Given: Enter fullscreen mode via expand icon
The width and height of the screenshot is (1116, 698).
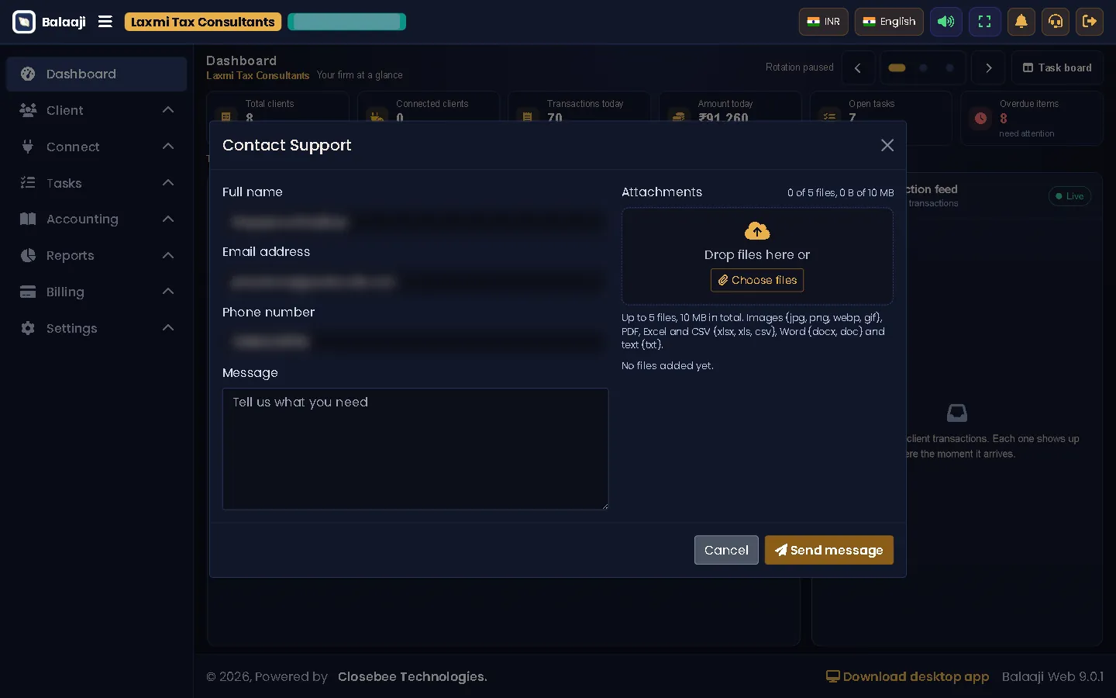Looking at the screenshot, I should (984, 22).
